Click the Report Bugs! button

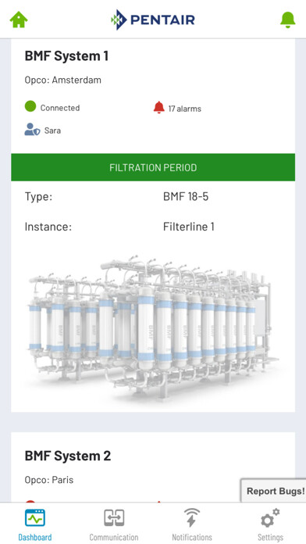[x=274, y=491]
